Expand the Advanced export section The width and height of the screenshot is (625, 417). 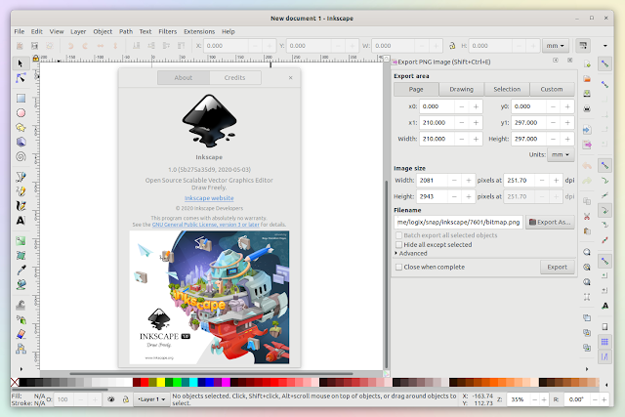[x=411, y=253]
